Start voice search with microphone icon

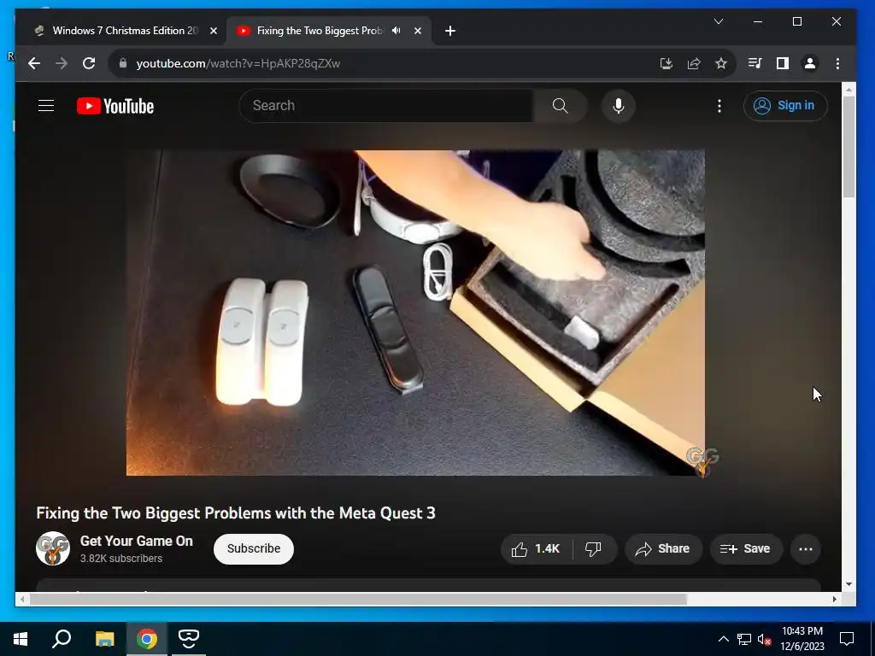tap(619, 105)
